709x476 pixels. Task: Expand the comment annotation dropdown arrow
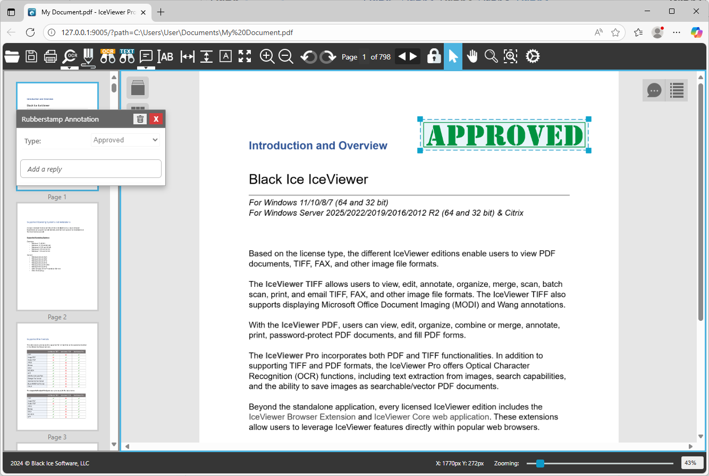[146, 67]
